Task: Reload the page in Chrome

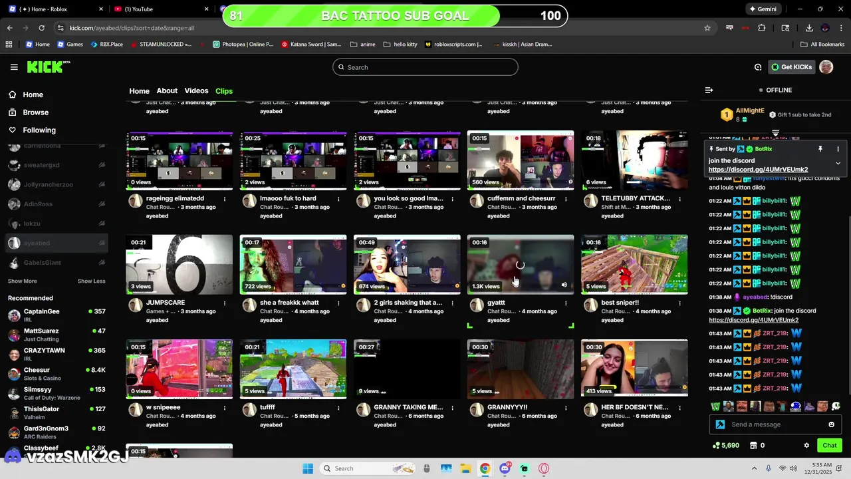Action: pyautogui.click(x=41, y=28)
